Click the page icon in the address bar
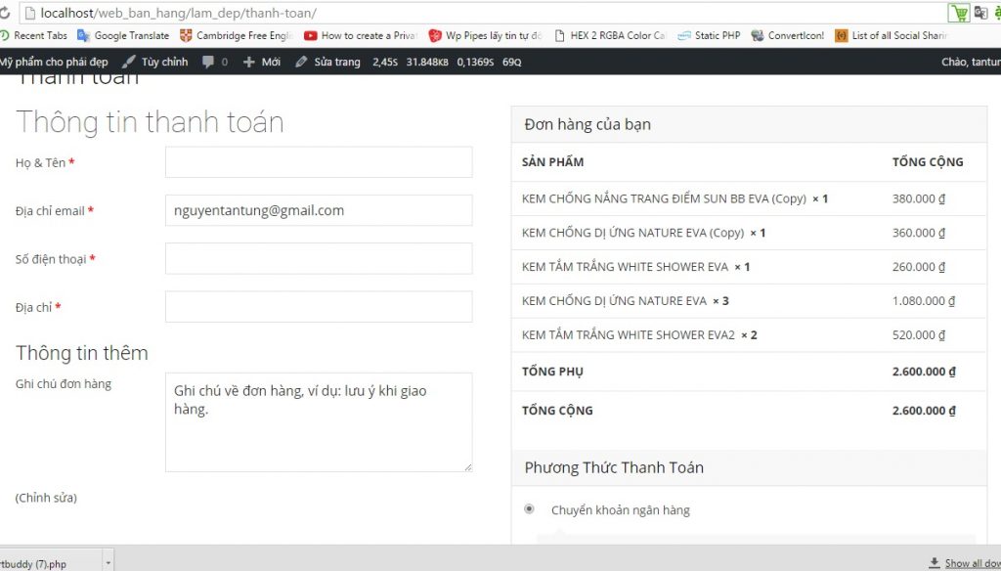The image size is (1001, 571). point(29,13)
